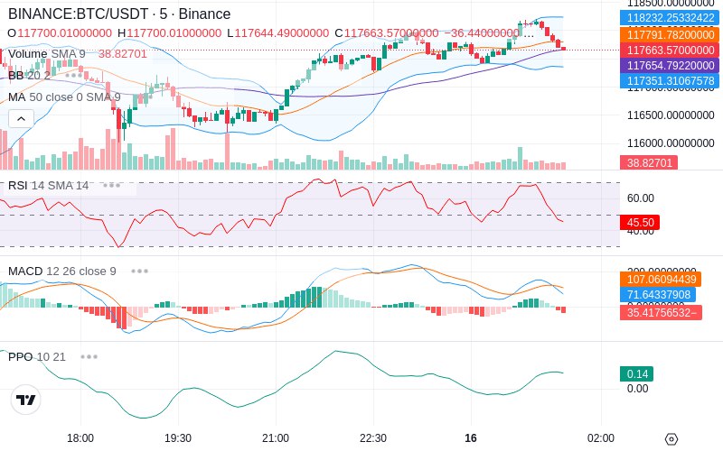The height and width of the screenshot is (451, 723).
Task: Select the BB 20 2 legend label
Action: pyautogui.click(x=29, y=75)
